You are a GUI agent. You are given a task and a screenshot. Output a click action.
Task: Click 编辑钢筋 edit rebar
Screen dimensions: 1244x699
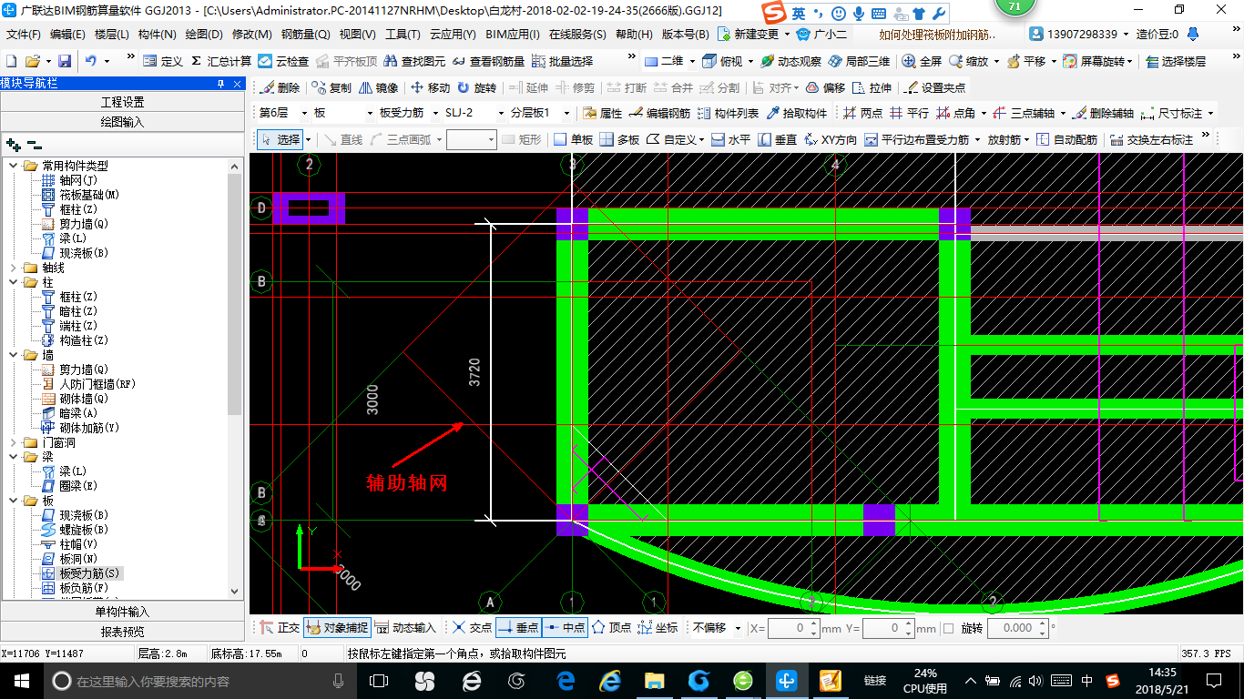(x=660, y=113)
